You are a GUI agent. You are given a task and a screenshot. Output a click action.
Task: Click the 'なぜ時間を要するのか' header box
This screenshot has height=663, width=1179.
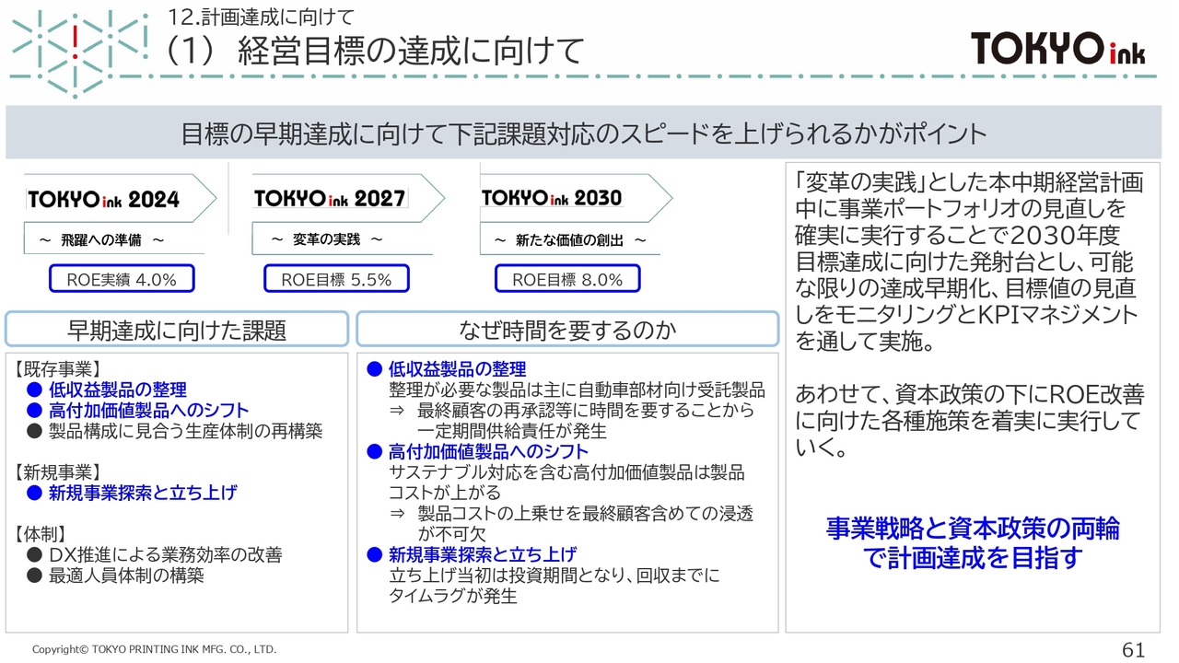567,330
